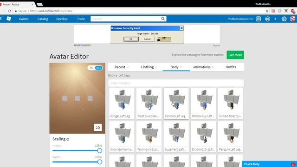Expand the Body dropdown tab
The width and height of the screenshot is (297, 167).
[x=176, y=67]
